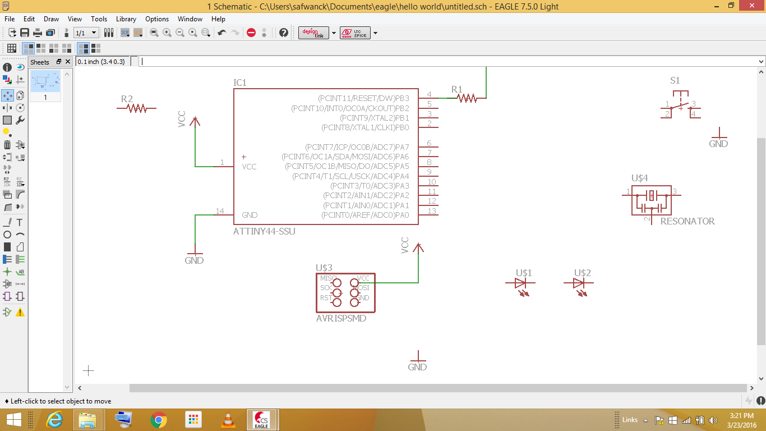This screenshot has width=766, height=431.
Task: Select the Polygon tool
Action: pos(20,247)
